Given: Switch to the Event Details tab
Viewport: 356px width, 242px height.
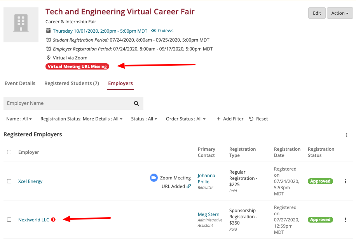Looking at the screenshot, I should 20,84.
